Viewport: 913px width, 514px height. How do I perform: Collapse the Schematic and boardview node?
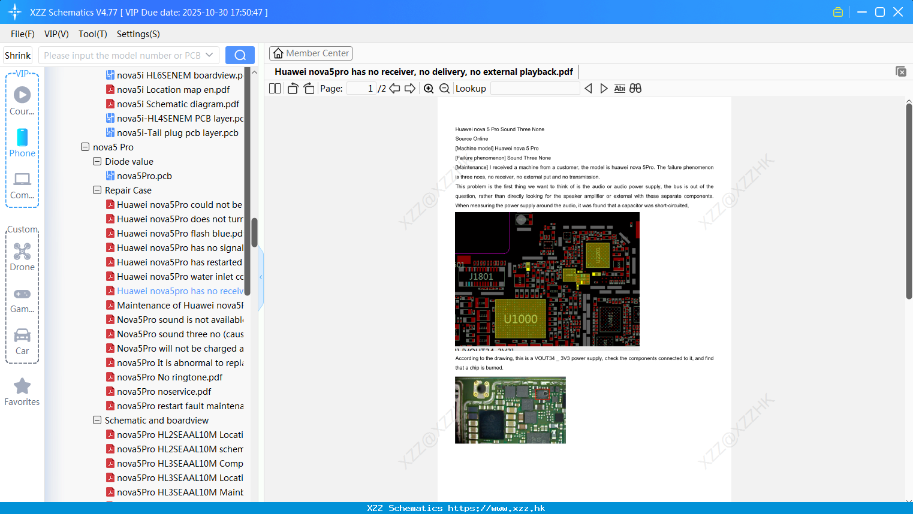(97, 420)
